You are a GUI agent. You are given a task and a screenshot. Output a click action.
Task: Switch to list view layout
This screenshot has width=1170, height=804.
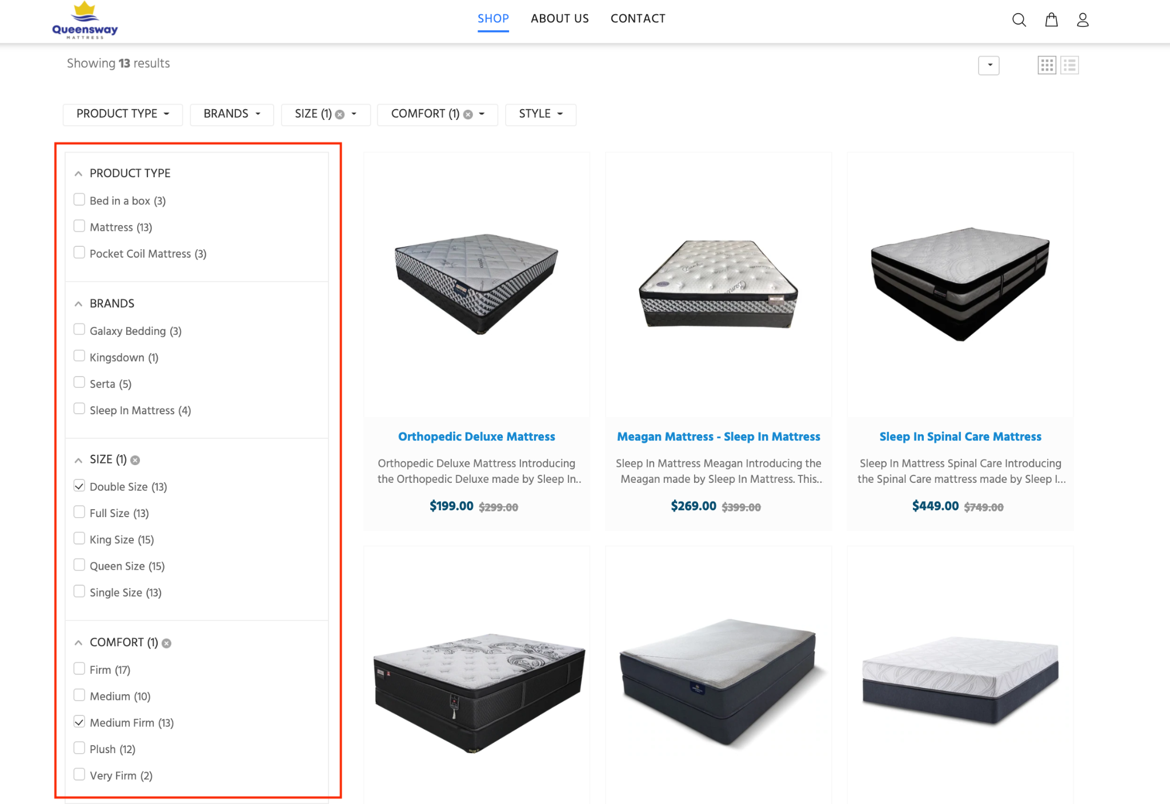coord(1070,65)
